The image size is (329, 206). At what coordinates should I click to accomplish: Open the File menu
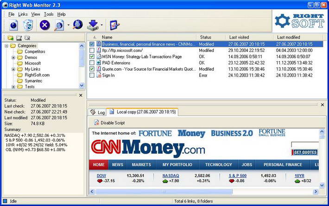coord(11,14)
